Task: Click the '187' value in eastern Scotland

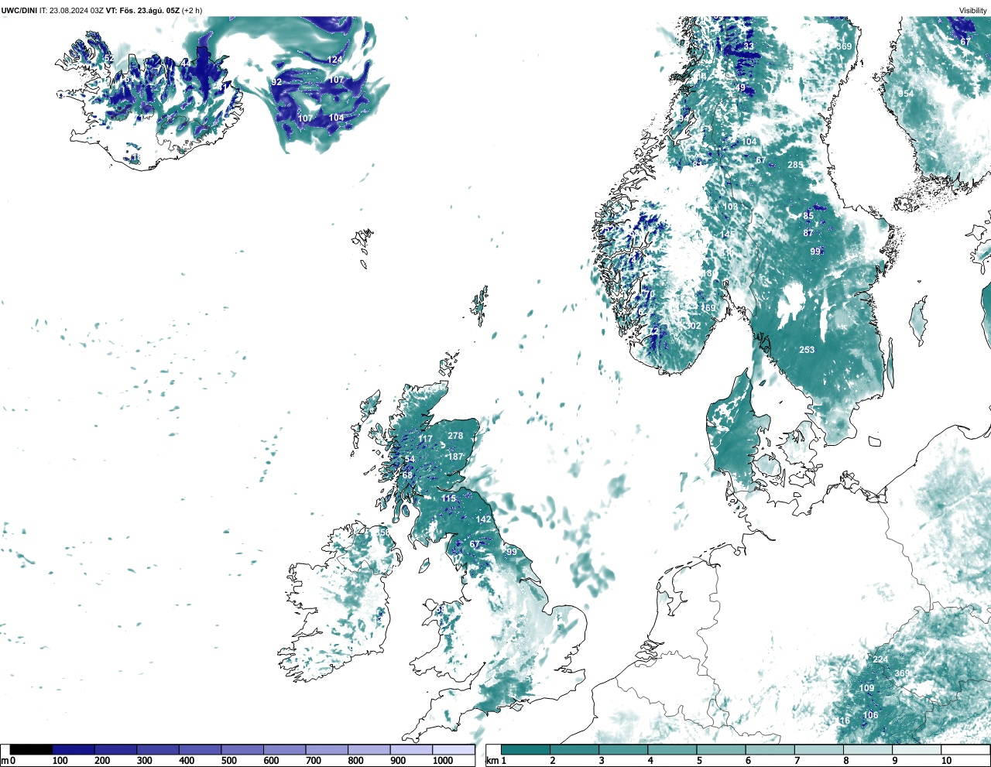Action: [x=455, y=457]
